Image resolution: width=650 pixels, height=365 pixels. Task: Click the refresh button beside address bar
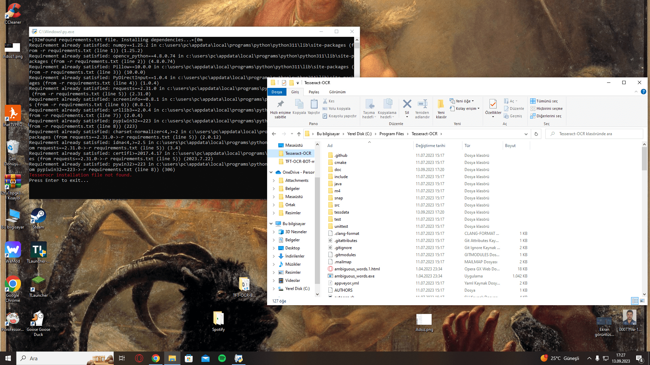pos(536,134)
